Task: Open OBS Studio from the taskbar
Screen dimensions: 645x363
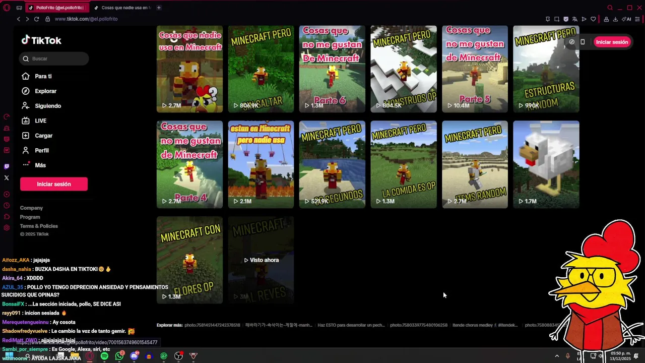Action: (178, 356)
